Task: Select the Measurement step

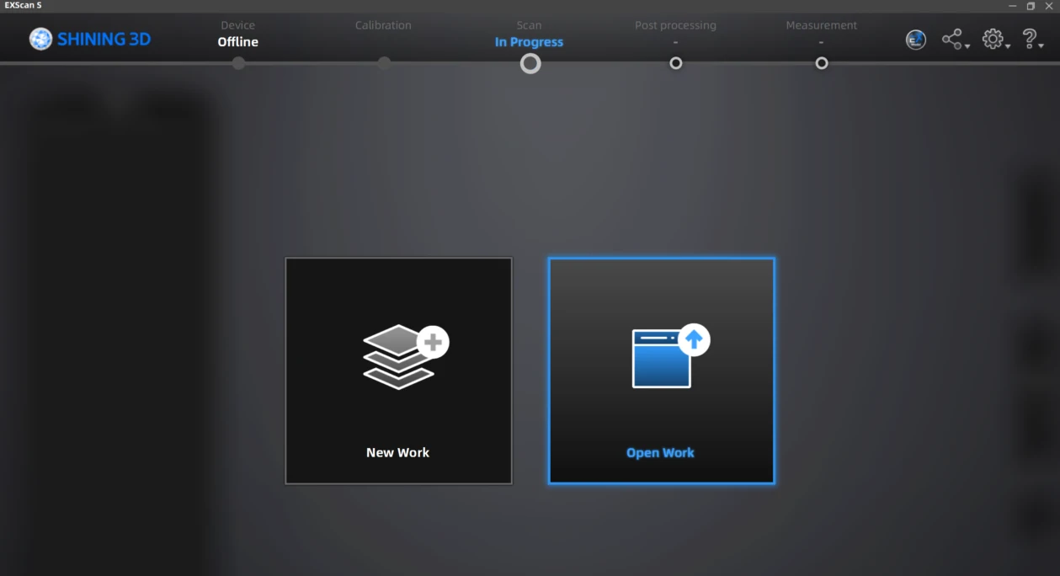Action: tap(822, 33)
